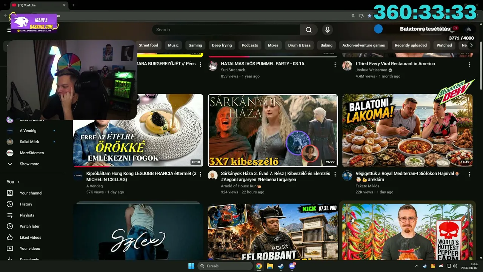This screenshot has width=483, height=272.
Task: Play the World's Hottest Pepper Farm thumbnail
Action: (x=408, y=232)
